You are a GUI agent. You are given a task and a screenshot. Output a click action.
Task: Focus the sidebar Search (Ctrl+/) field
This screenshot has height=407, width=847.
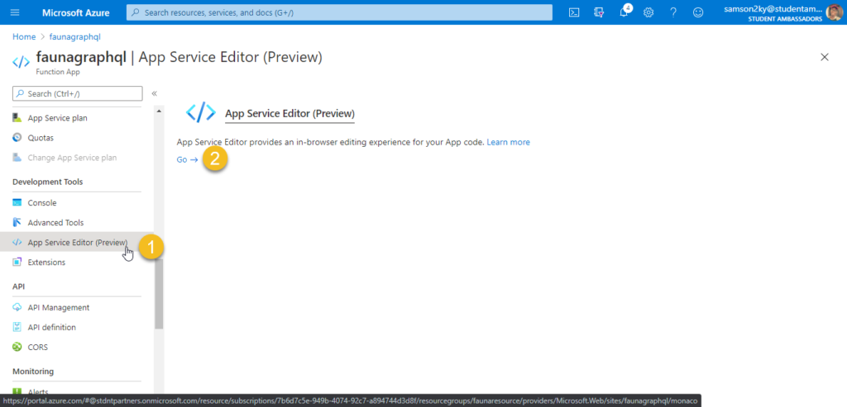point(77,93)
